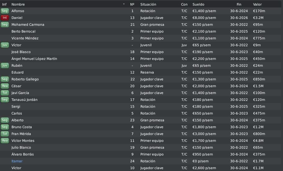Click the Rea badge beside Víctor Montes
The width and height of the screenshot is (283, 171).
[x=5, y=141]
